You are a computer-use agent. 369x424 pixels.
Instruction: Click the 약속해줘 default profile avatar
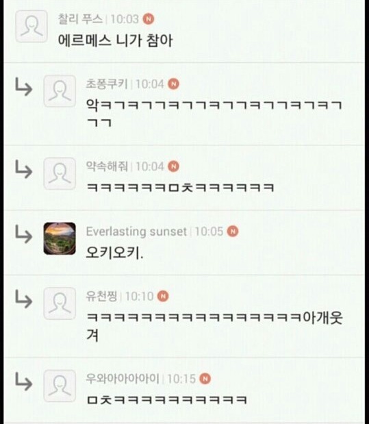[60, 173]
